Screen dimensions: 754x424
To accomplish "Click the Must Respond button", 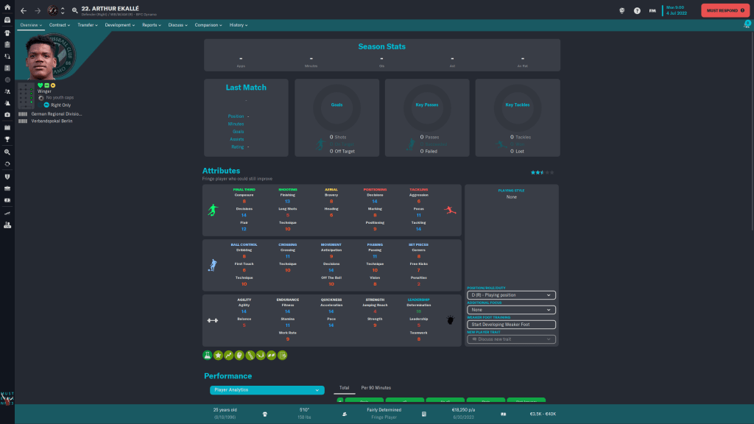I will (725, 10).
